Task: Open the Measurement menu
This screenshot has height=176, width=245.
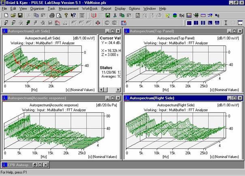Action: 68,8
